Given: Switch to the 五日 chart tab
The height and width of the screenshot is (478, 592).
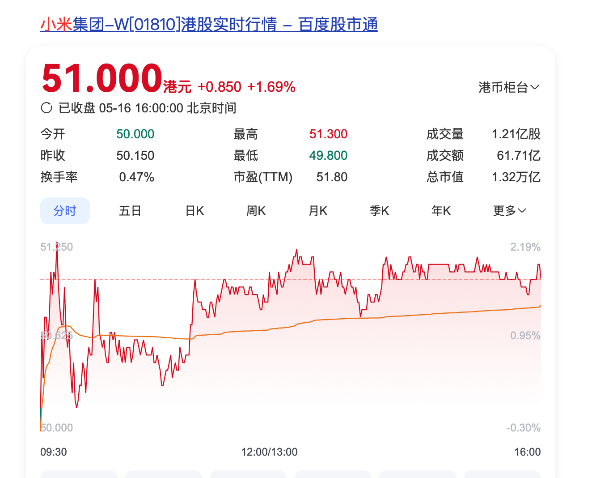Looking at the screenshot, I should coord(130,211).
